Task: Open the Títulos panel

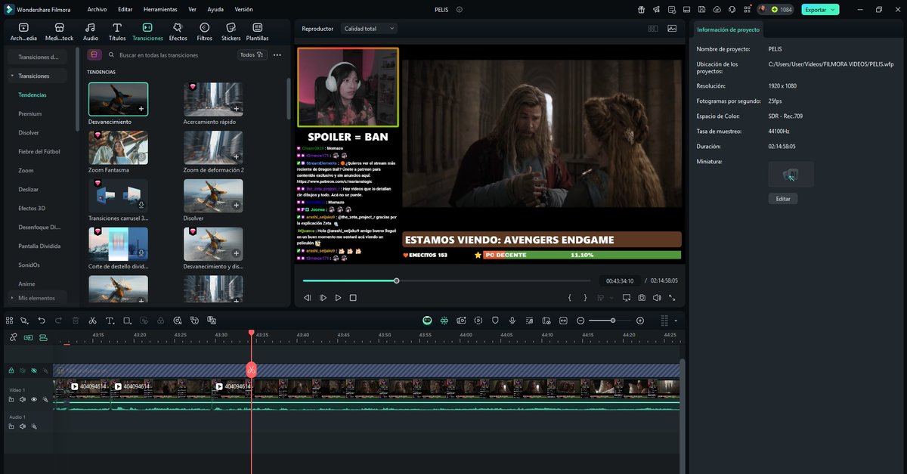Action: 117,32
